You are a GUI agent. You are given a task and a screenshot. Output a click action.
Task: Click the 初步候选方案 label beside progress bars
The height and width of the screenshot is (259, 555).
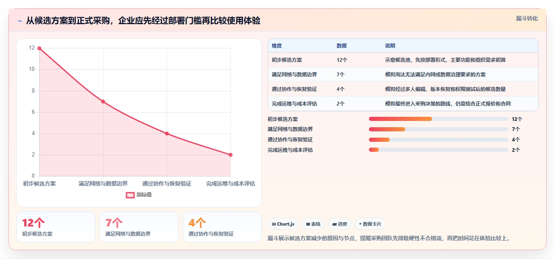(283, 119)
